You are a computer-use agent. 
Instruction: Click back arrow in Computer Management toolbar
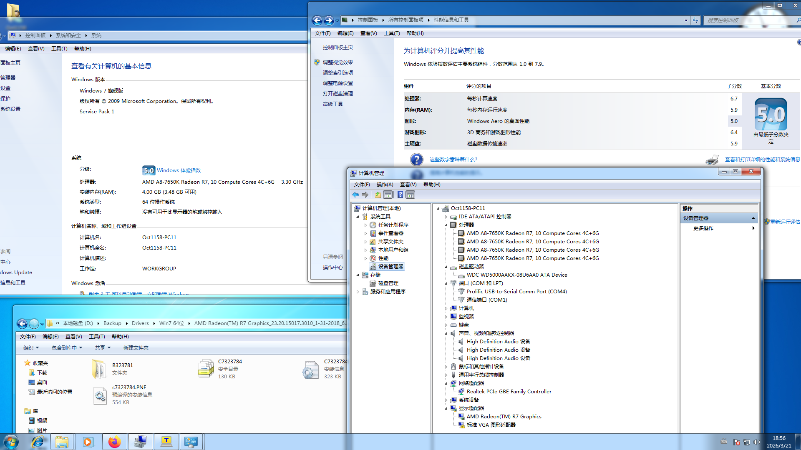pos(355,195)
